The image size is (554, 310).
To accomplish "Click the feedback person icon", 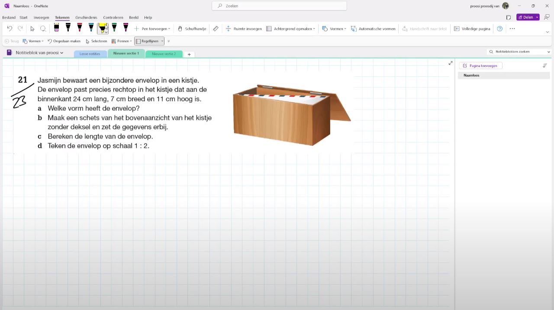I will [547, 17].
